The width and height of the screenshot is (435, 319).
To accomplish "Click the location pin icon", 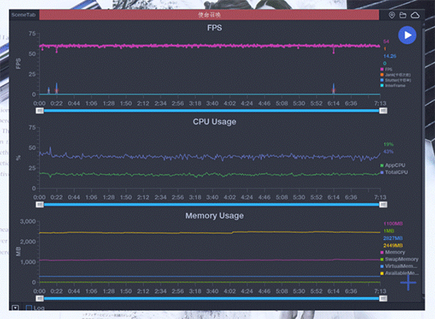I will pyautogui.click(x=392, y=14).
